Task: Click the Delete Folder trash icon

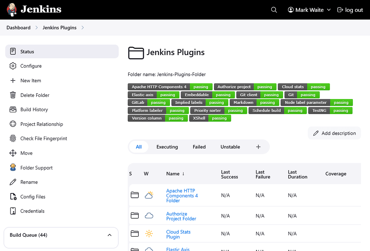Action: 13,95
